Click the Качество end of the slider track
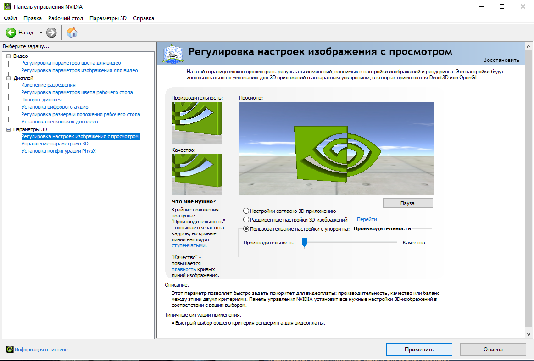This screenshot has width=534, height=361. pos(395,242)
